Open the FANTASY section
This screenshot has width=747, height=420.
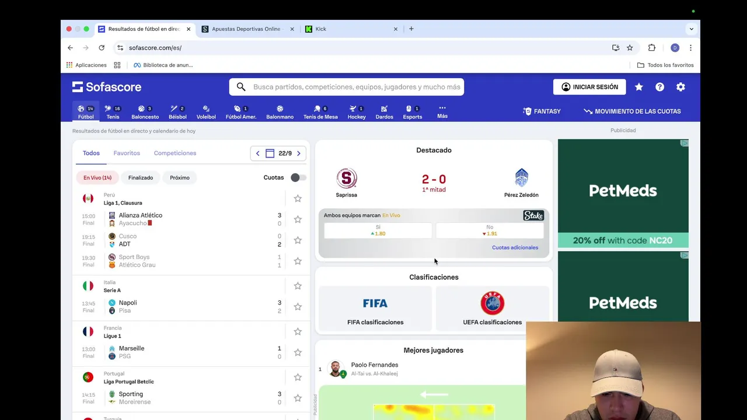pyautogui.click(x=542, y=111)
